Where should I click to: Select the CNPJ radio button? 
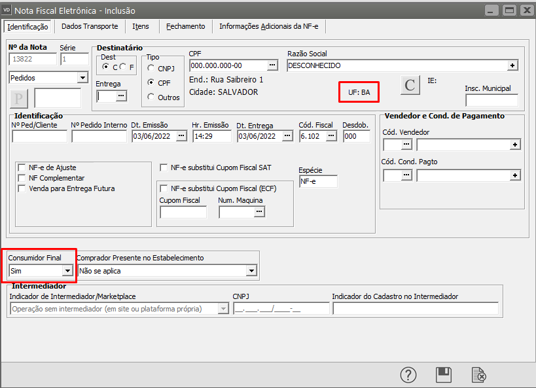[x=151, y=68]
